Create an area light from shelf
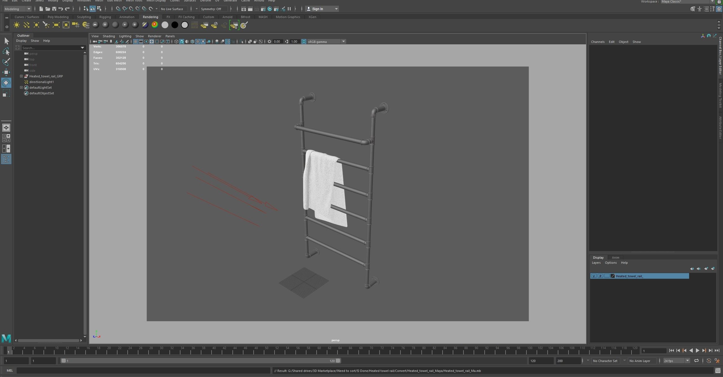 (x=56, y=25)
